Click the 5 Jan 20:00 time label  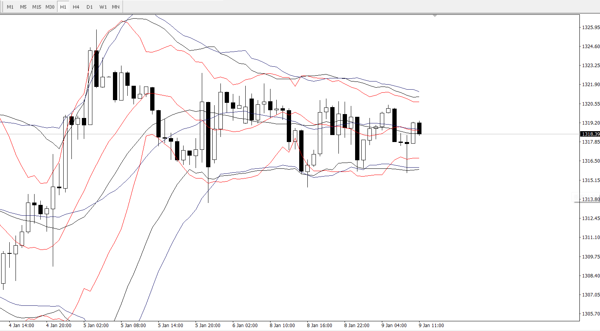pyautogui.click(x=208, y=326)
